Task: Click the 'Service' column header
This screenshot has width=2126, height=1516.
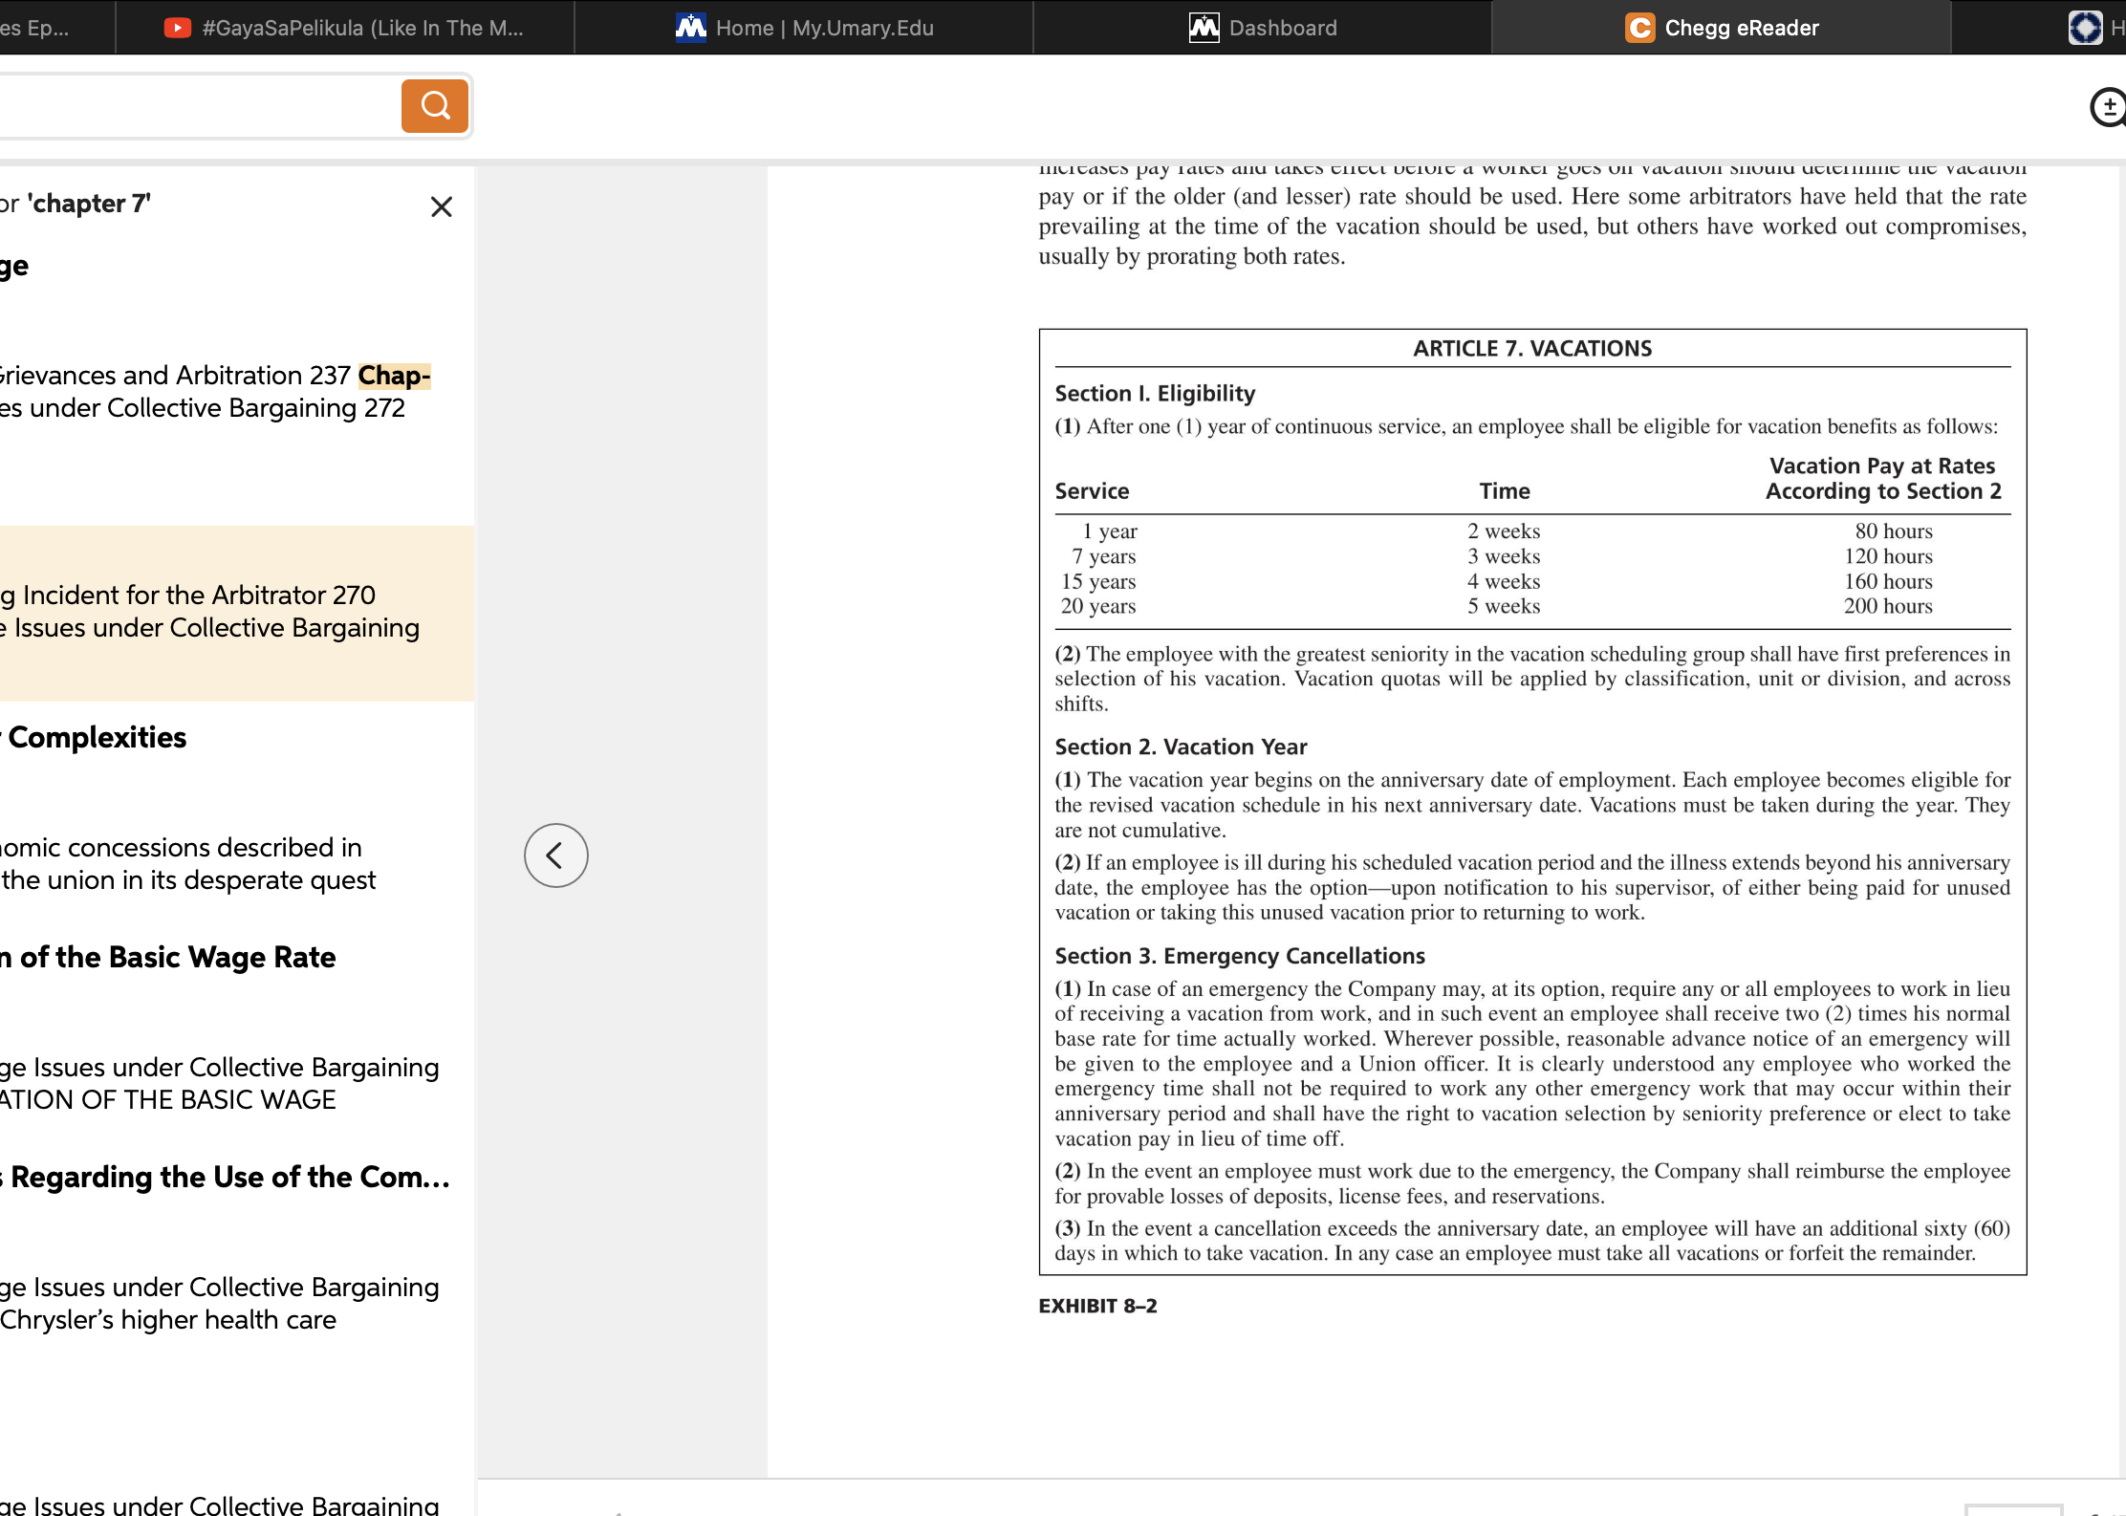Action: tap(1092, 491)
